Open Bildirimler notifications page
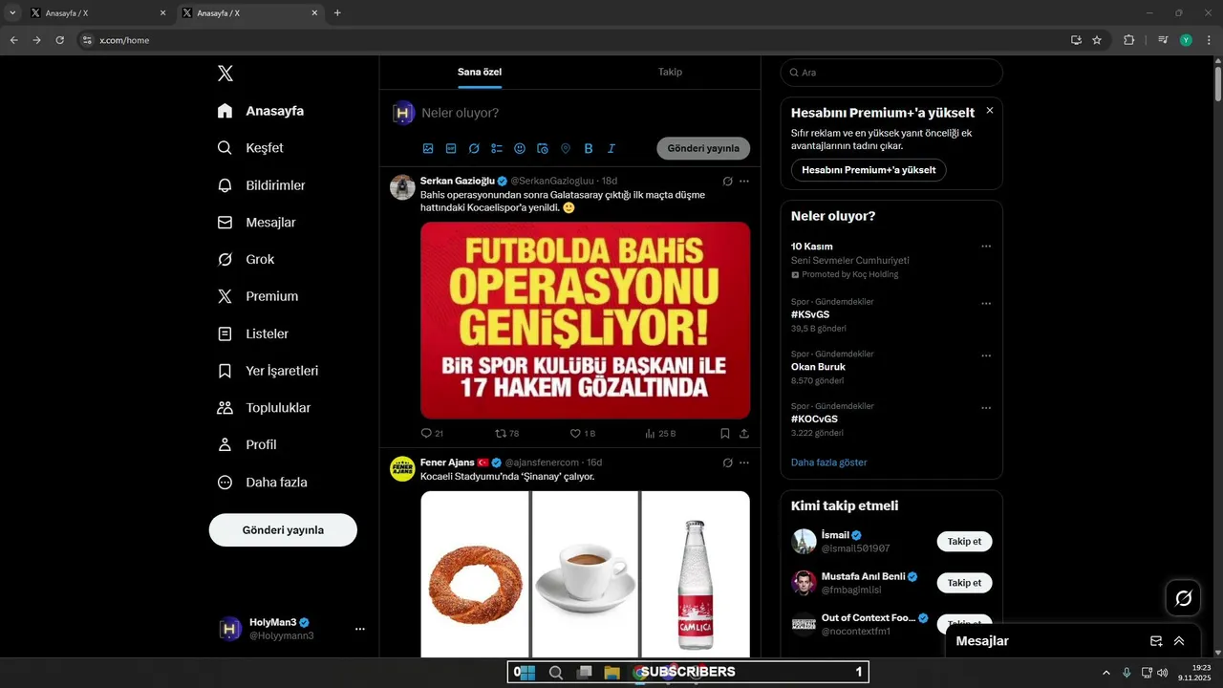Screen dimensions: 1223x688 (x=262, y=185)
